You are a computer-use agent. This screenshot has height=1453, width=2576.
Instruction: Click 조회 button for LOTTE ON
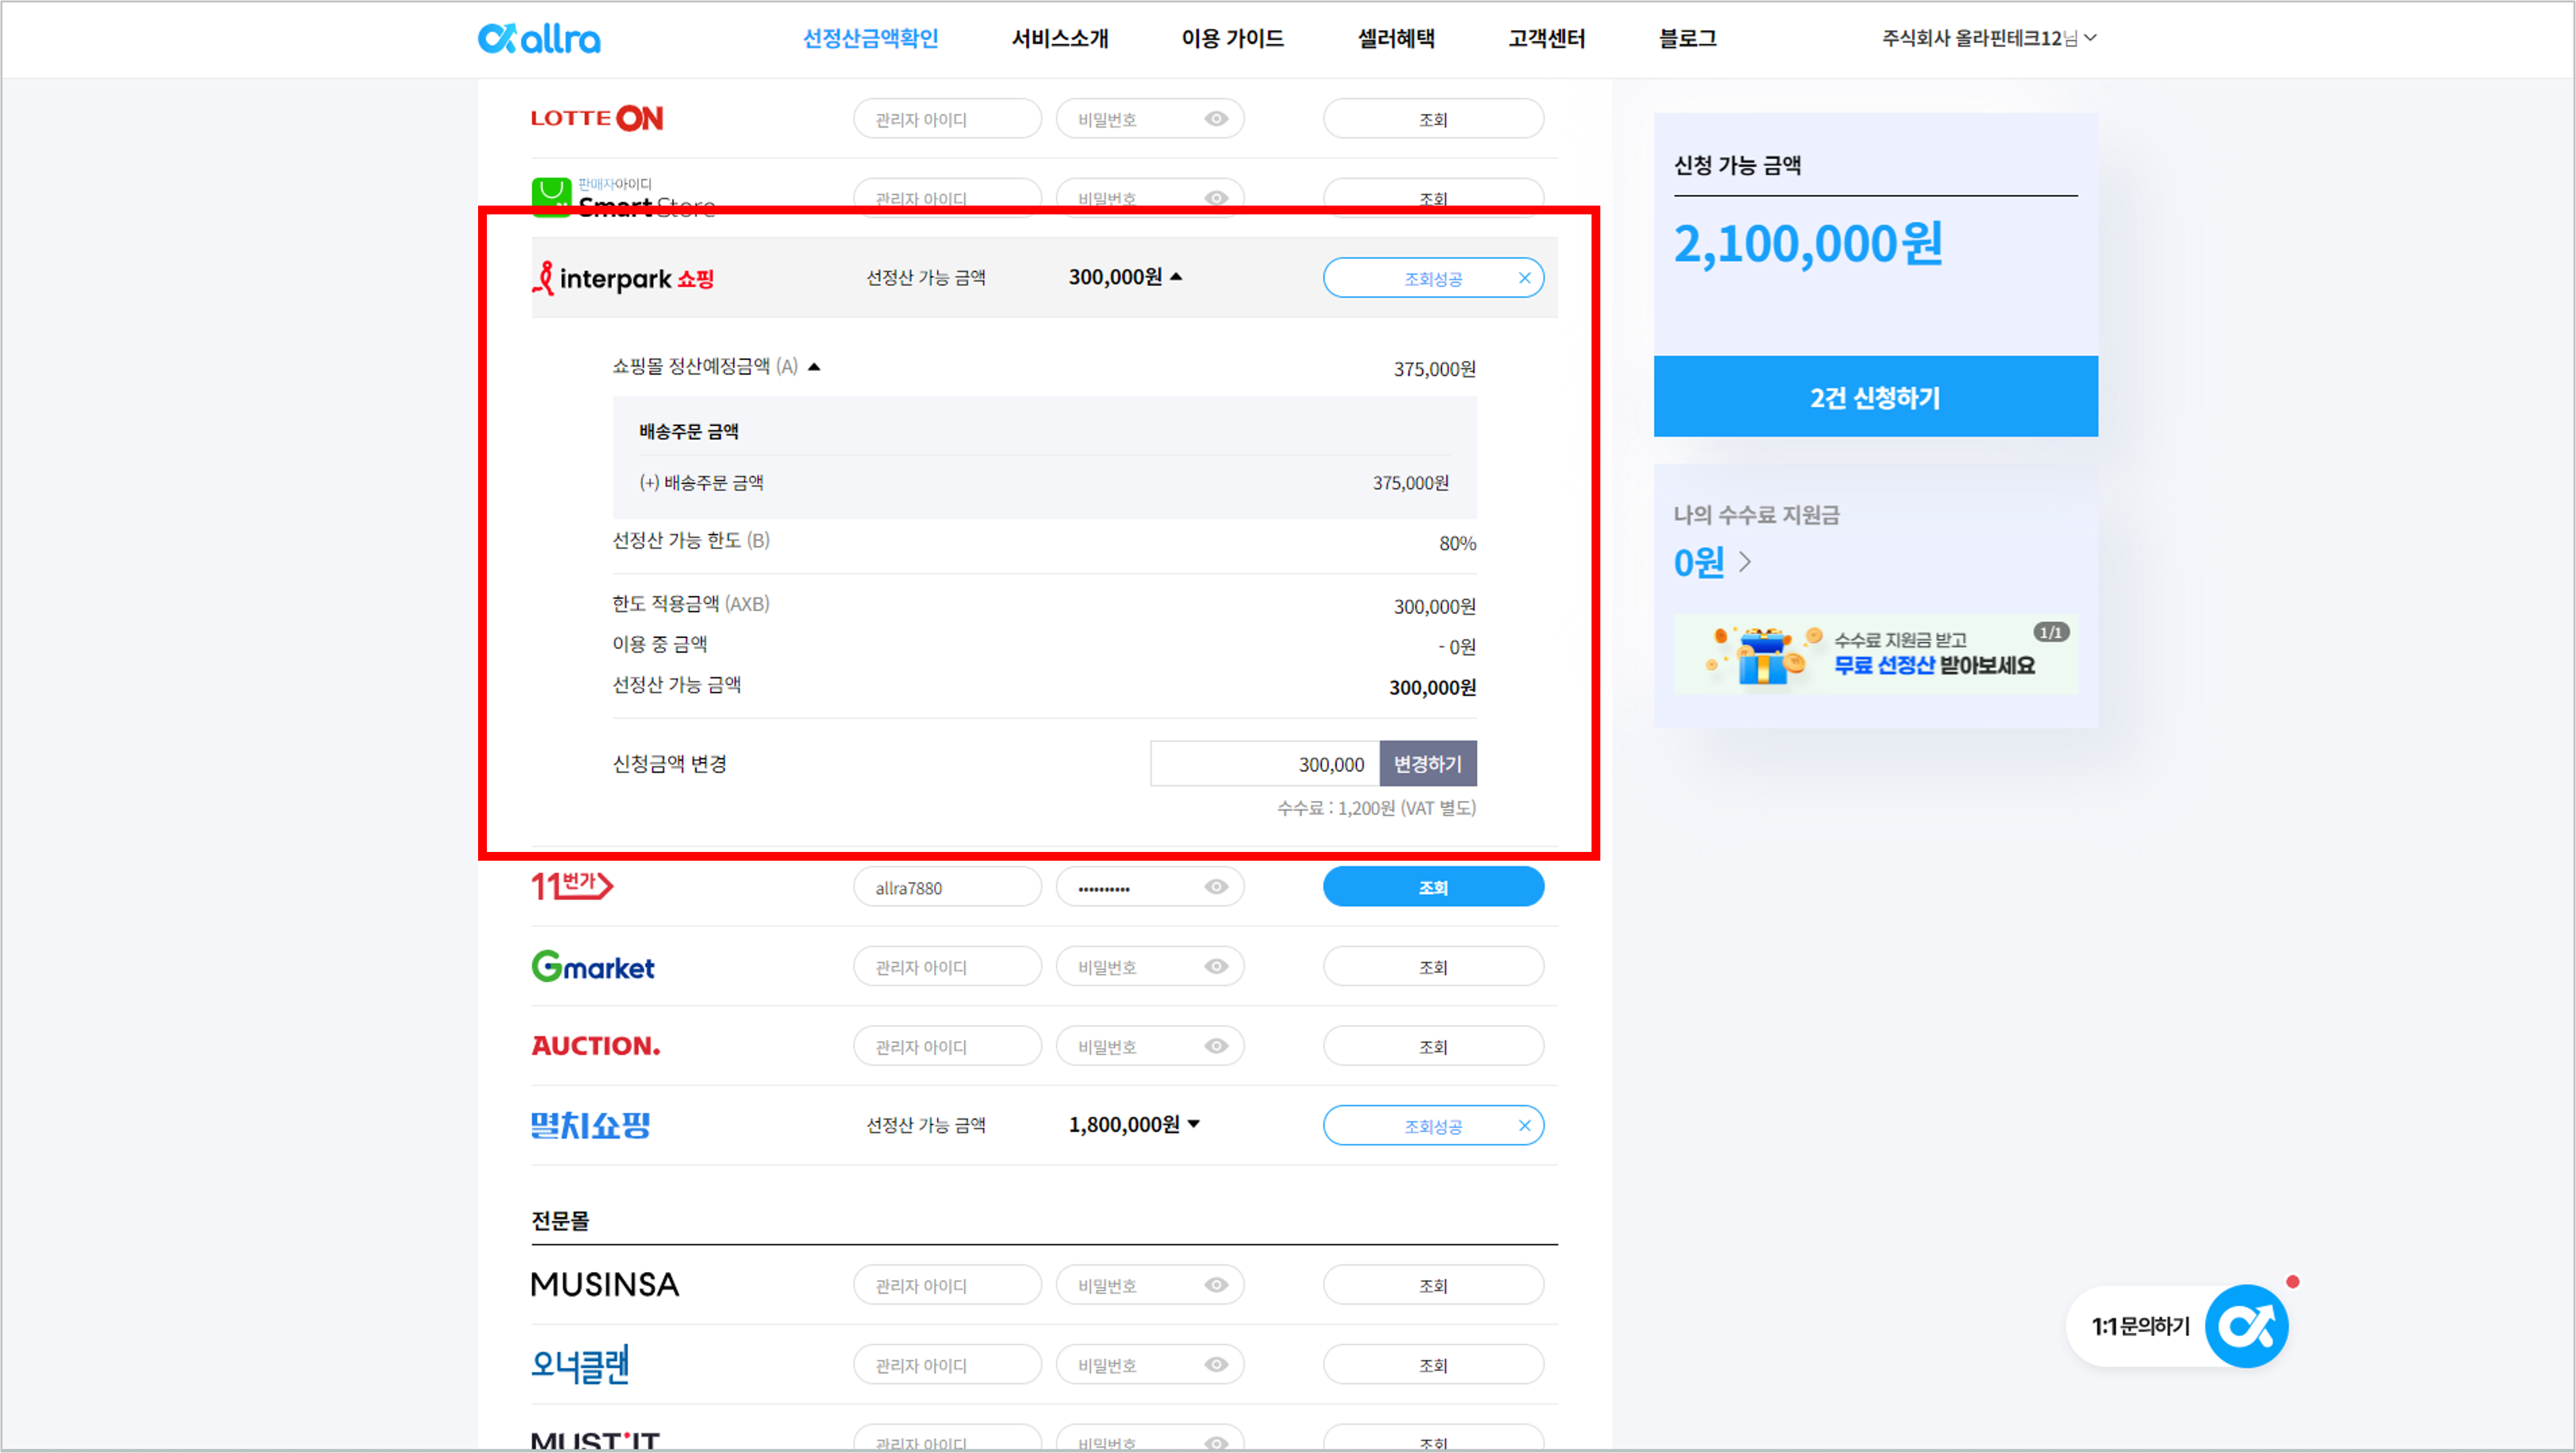point(1433,119)
